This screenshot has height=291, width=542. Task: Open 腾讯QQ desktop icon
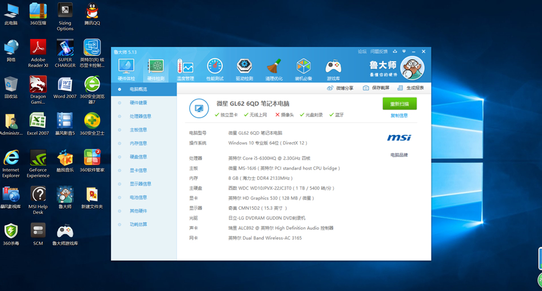pos(92,14)
